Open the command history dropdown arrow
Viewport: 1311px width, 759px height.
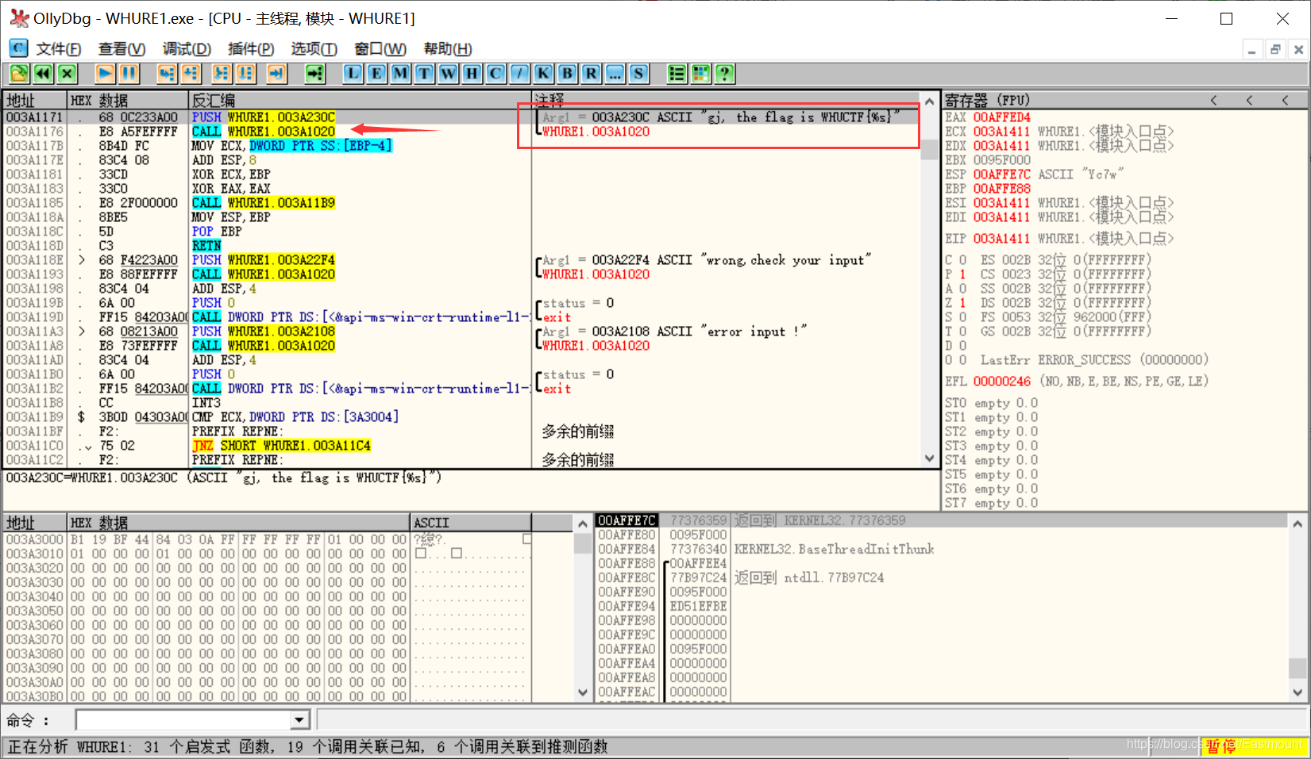point(299,720)
